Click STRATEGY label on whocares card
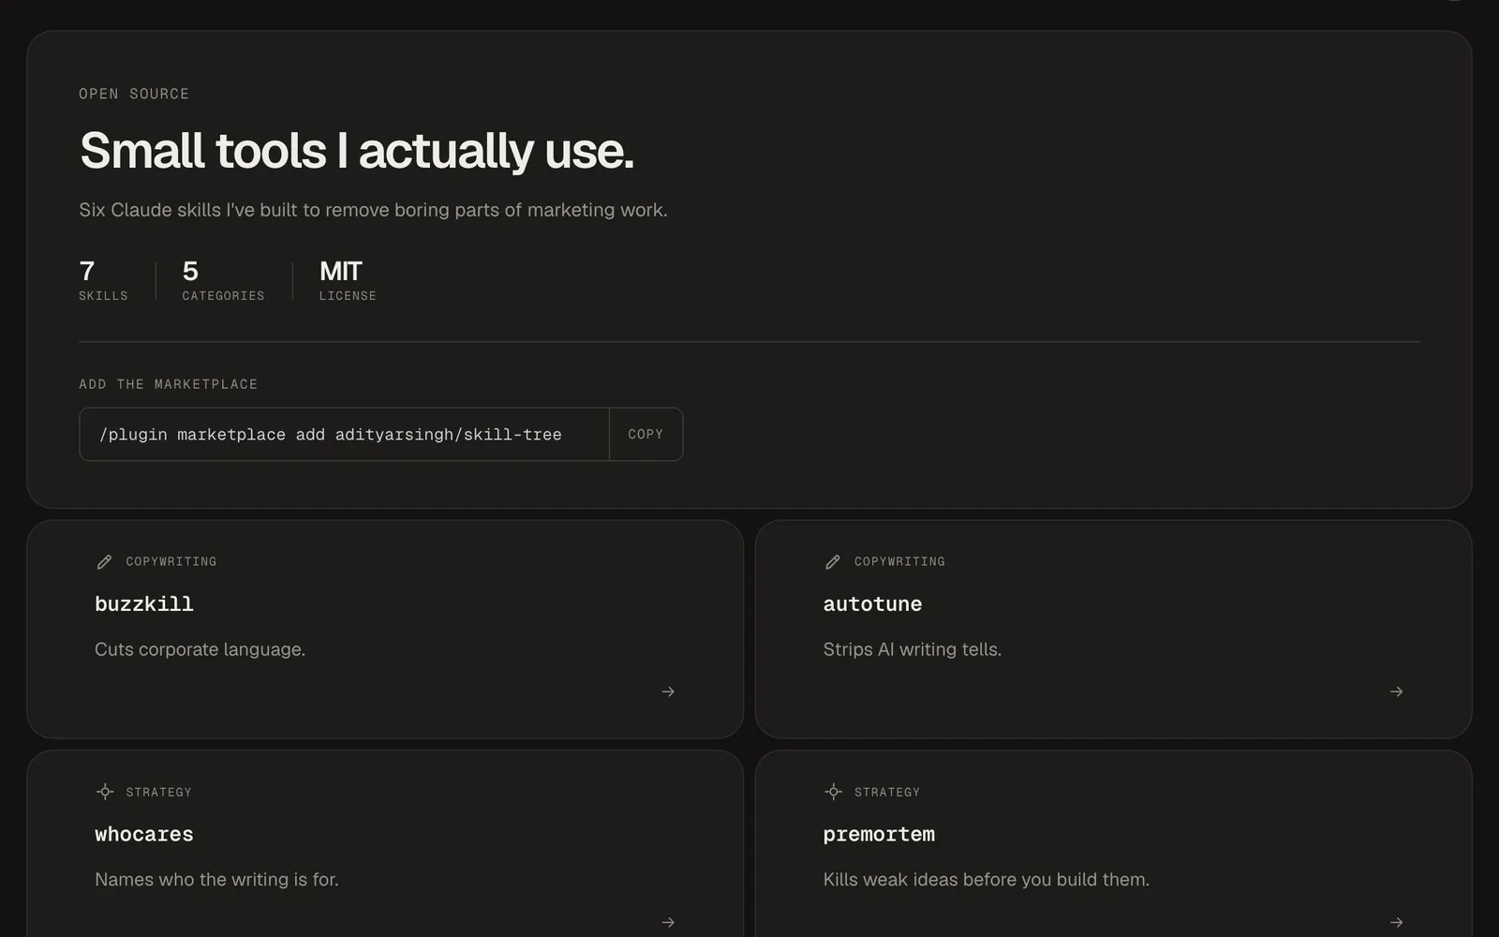This screenshot has height=937, width=1499. click(x=159, y=792)
